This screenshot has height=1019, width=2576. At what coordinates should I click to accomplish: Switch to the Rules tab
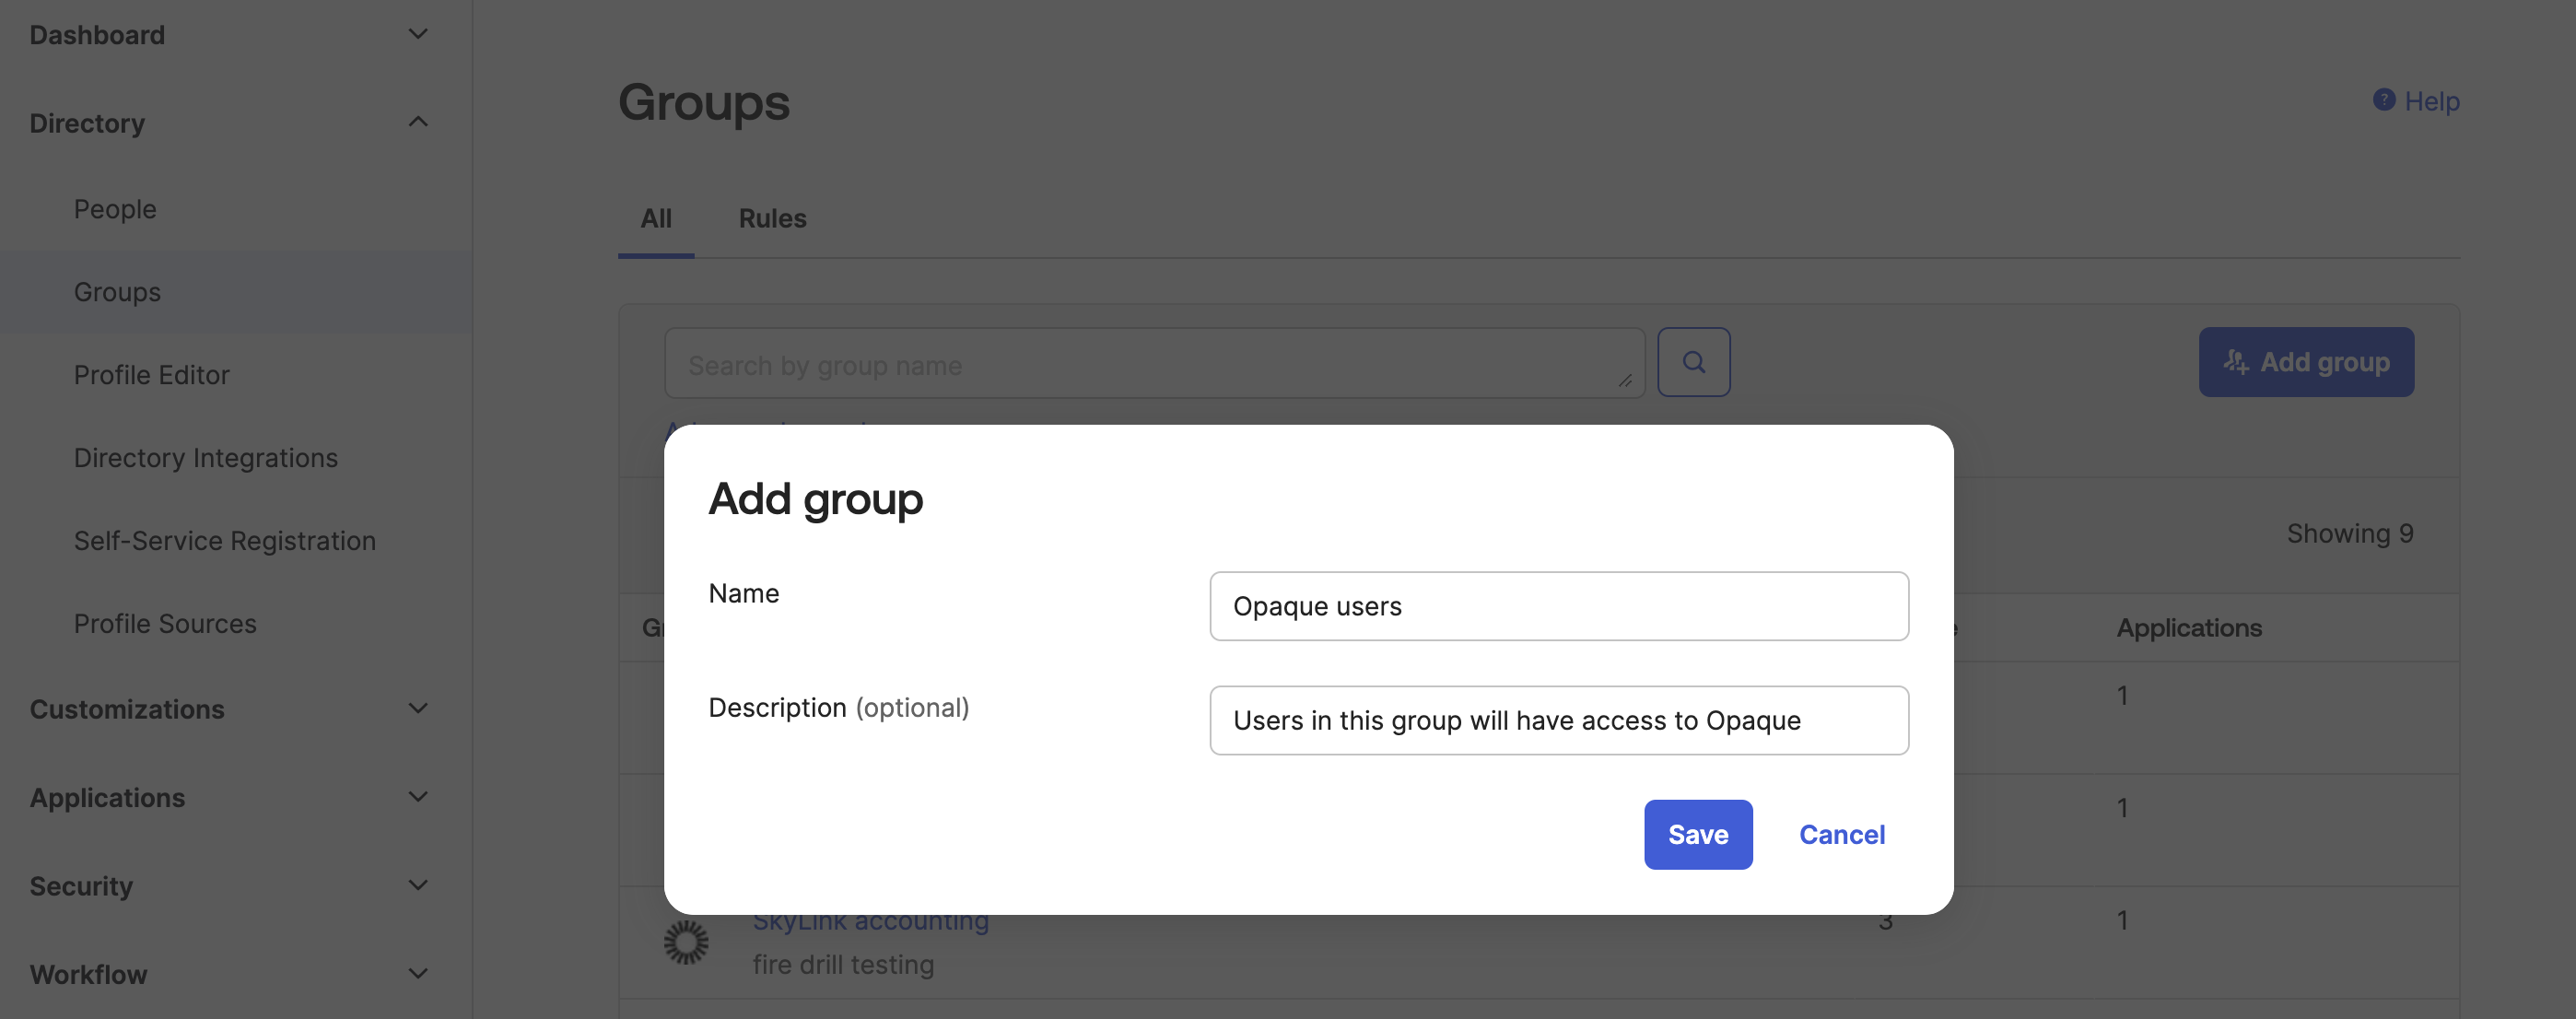coord(772,218)
